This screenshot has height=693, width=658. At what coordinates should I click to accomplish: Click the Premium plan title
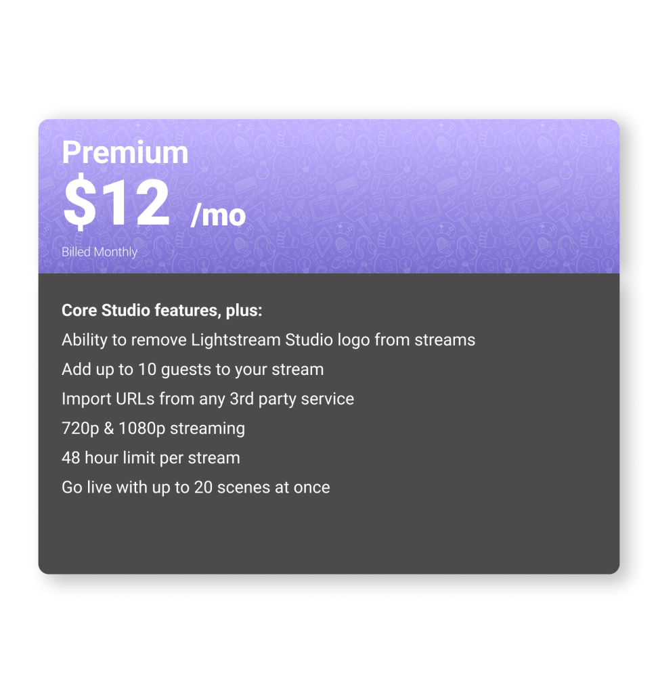[125, 153]
